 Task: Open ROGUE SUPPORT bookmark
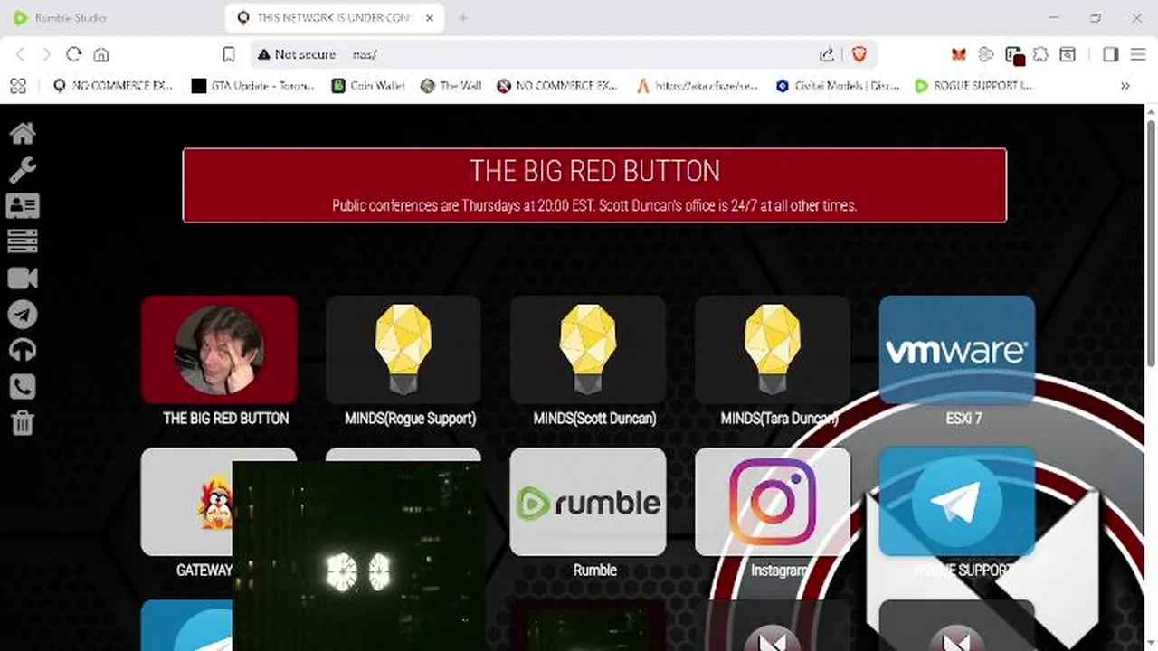tap(973, 86)
